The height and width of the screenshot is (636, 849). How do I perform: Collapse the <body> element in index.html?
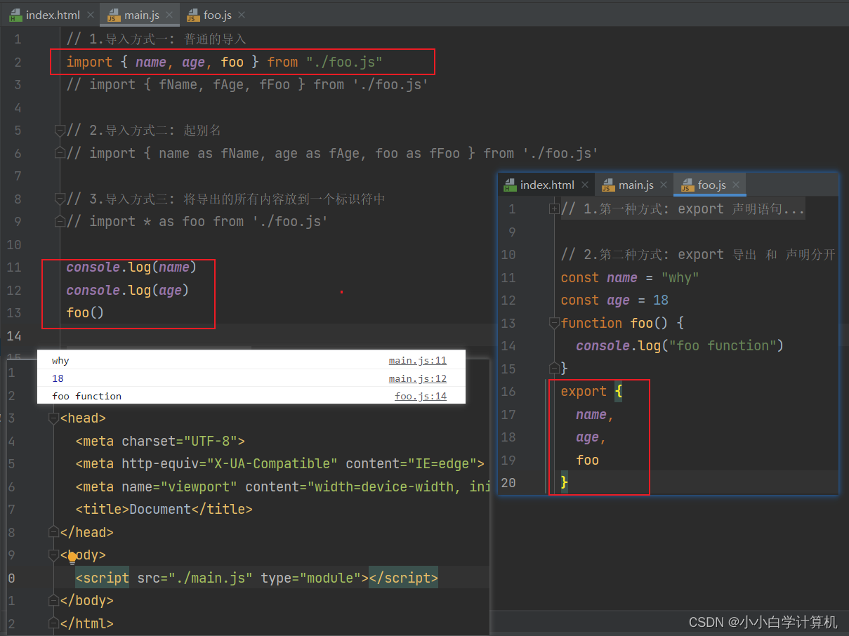(53, 555)
